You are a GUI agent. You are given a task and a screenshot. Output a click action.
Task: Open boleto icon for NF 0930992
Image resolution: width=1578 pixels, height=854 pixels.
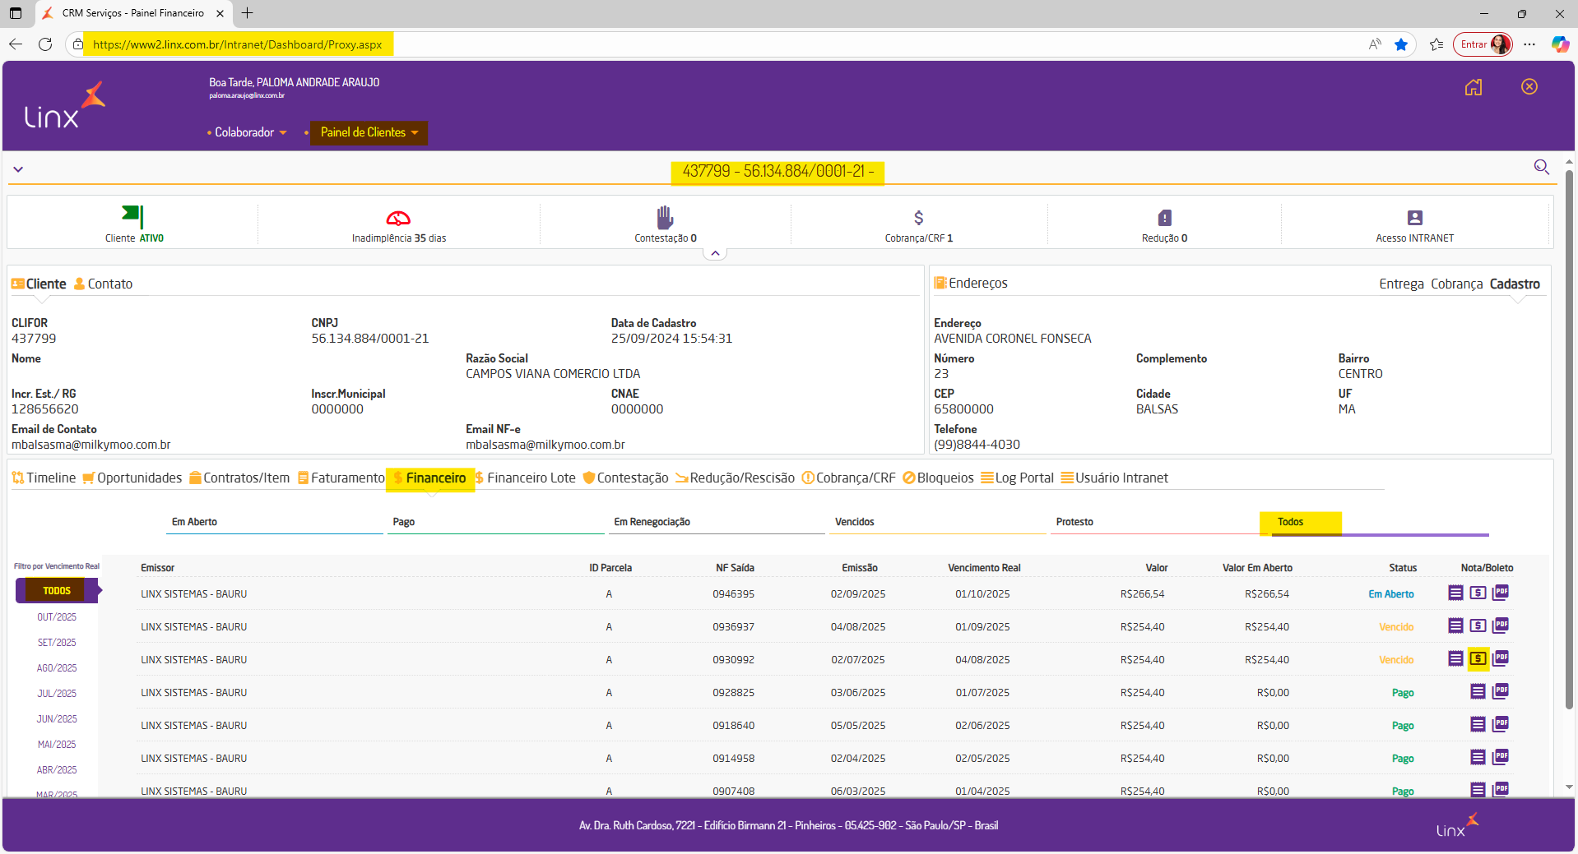tap(1478, 658)
